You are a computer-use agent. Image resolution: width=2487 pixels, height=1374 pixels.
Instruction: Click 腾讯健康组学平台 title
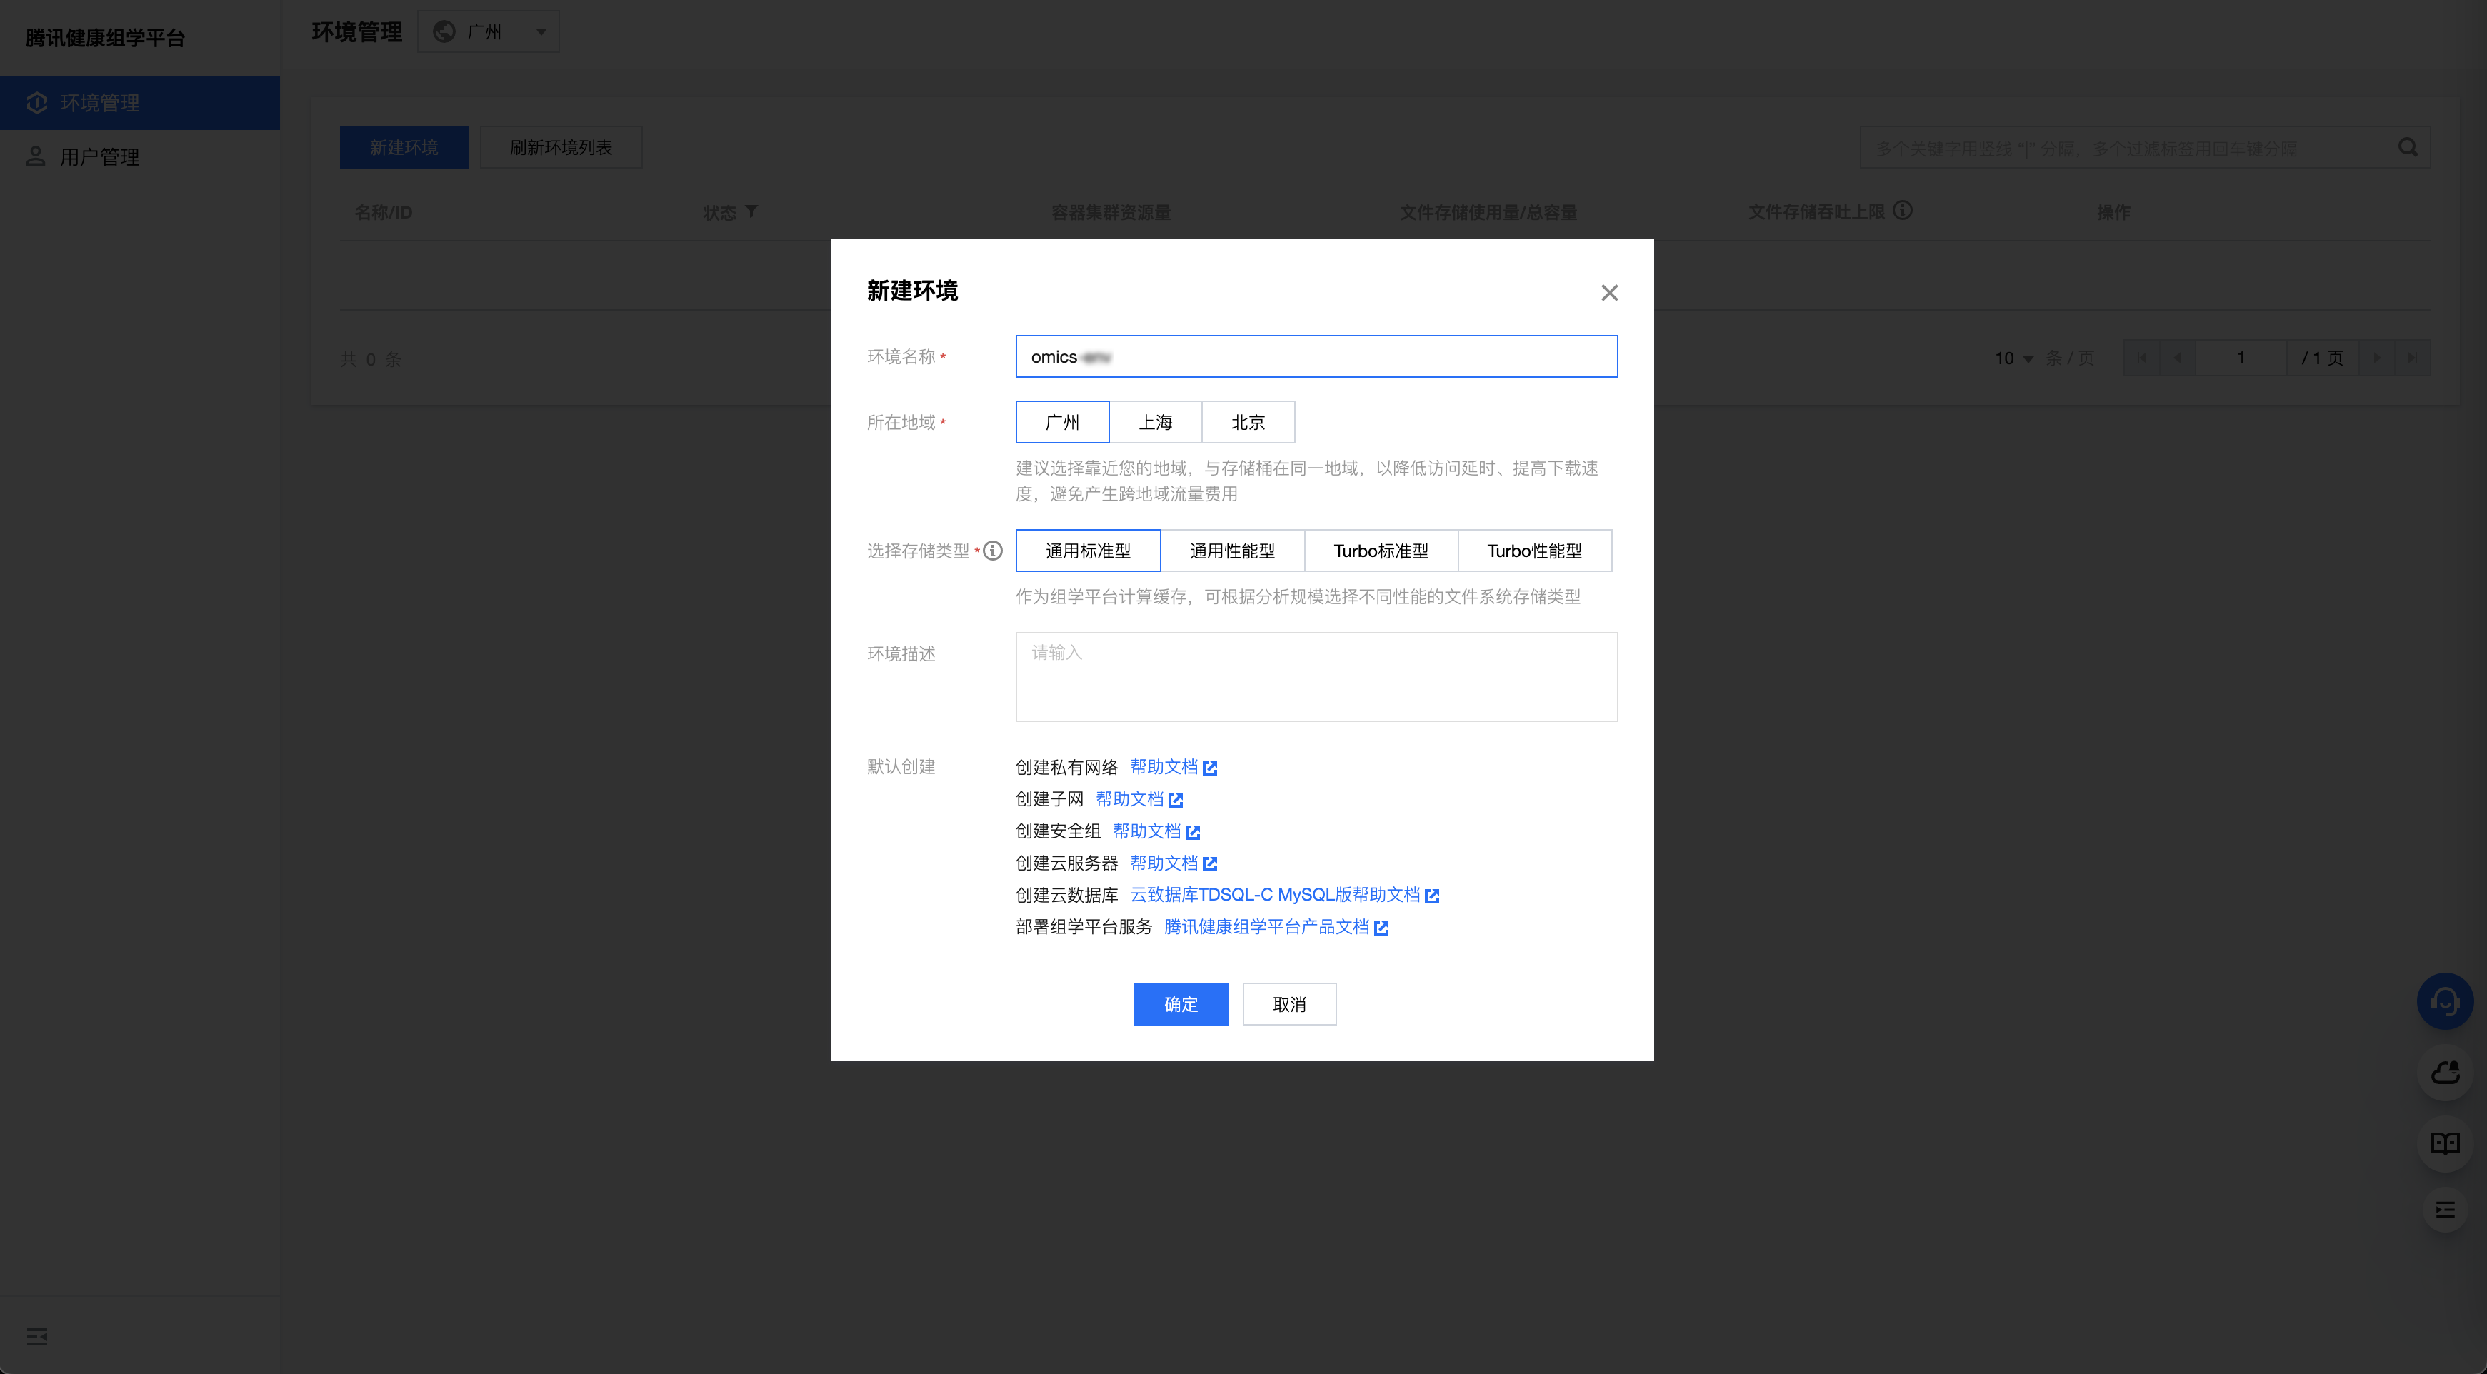[x=105, y=38]
